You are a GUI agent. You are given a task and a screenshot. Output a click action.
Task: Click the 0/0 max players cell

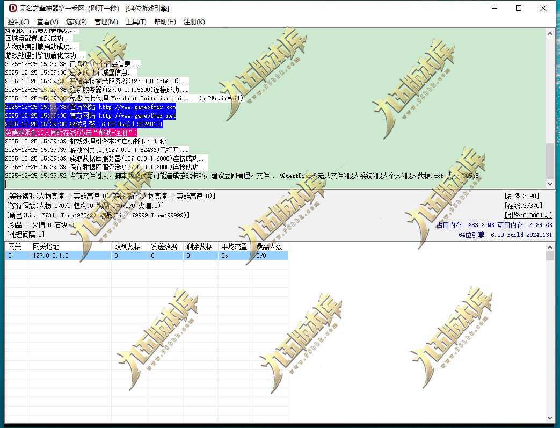(271, 256)
